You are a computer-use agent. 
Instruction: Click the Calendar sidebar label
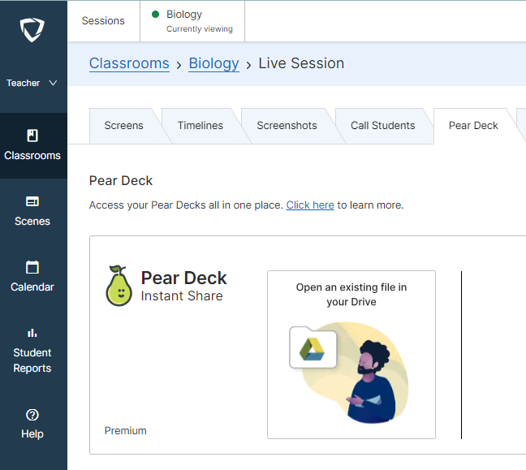point(32,287)
